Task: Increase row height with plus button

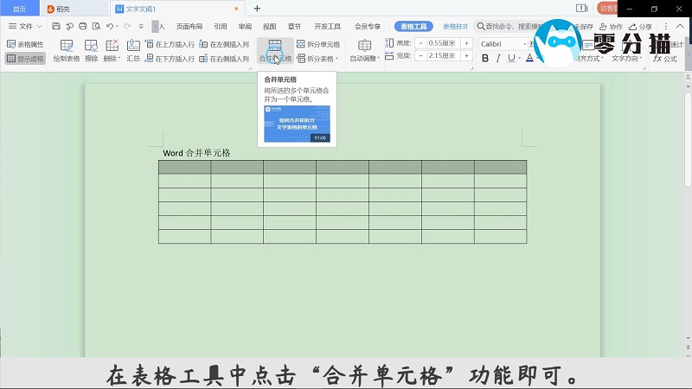Action: (466, 42)
